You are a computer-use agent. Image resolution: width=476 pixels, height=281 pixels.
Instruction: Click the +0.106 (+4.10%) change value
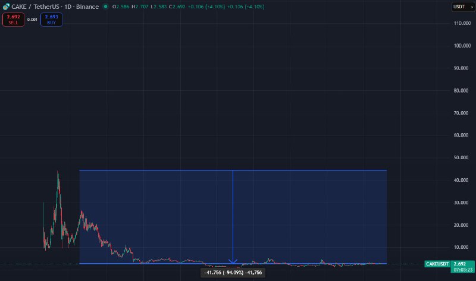(228, 7)
